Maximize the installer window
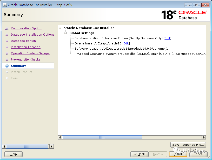The image size is (212, 160). tap(197, 5)
